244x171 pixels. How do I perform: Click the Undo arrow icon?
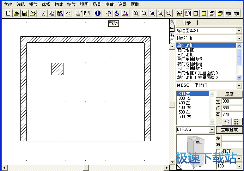(x=68, y=13)
